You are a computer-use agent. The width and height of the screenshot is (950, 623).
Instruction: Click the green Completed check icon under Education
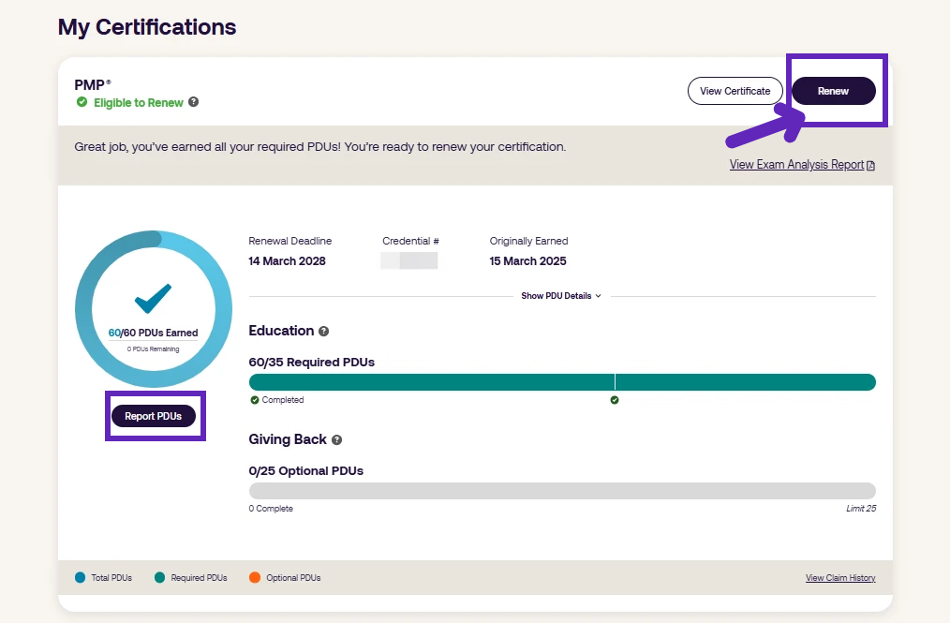254,400
